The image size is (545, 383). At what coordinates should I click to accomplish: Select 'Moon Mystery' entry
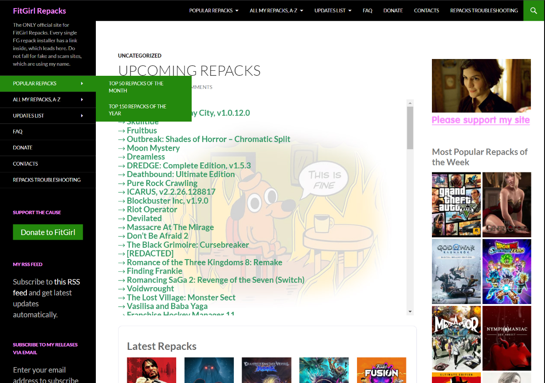point(153,148)
